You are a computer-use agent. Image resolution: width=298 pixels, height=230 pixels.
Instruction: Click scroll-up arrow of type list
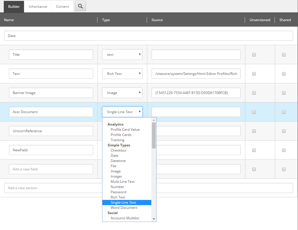pyautogui.click(x=154, y=120)
